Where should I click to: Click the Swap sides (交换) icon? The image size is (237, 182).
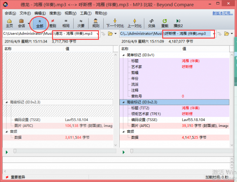click(151, 21)
